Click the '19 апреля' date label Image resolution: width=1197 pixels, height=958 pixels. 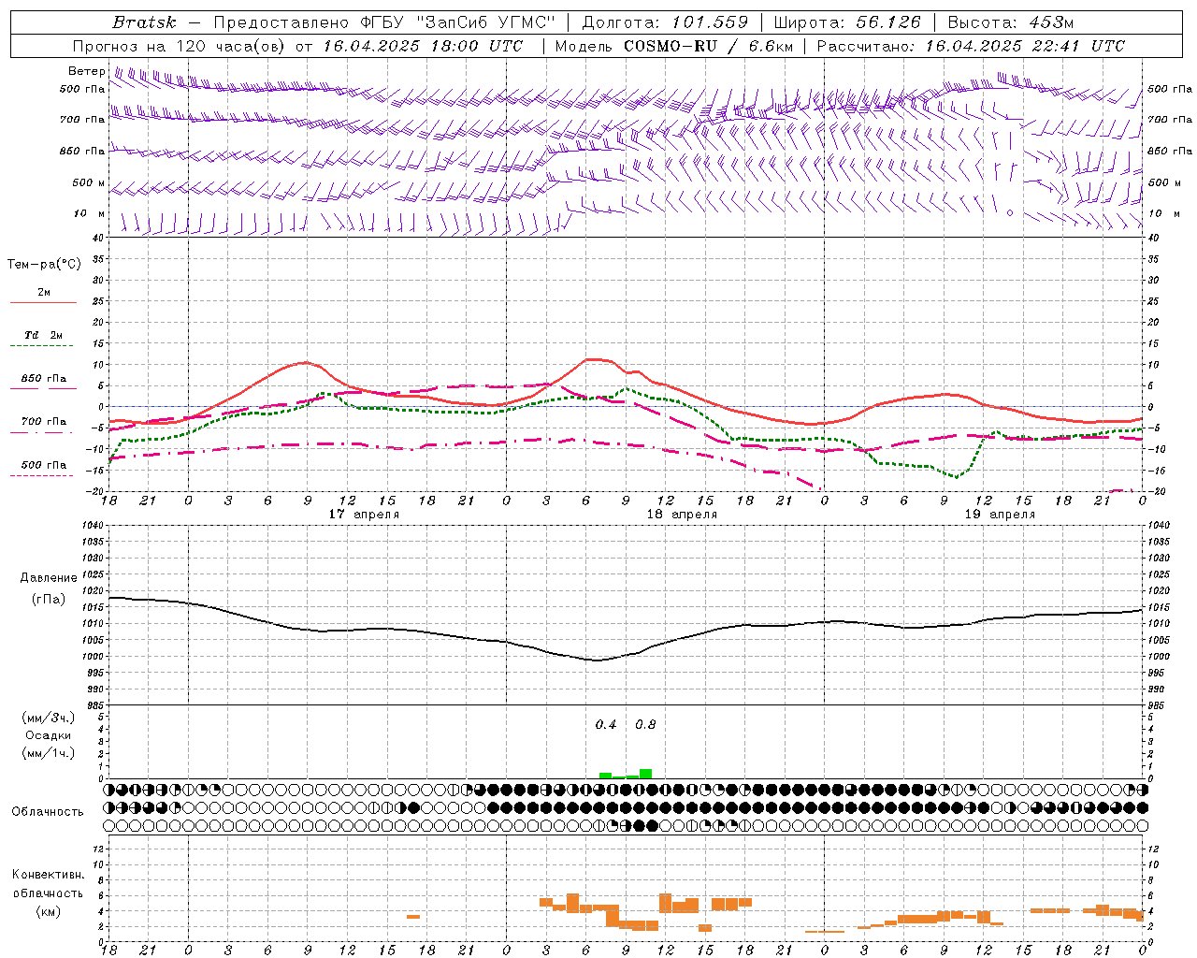click(x=1000, y=515)
